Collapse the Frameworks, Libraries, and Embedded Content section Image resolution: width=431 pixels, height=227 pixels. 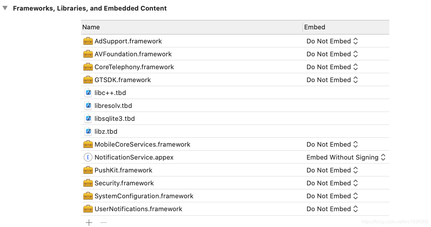(5, 8)
